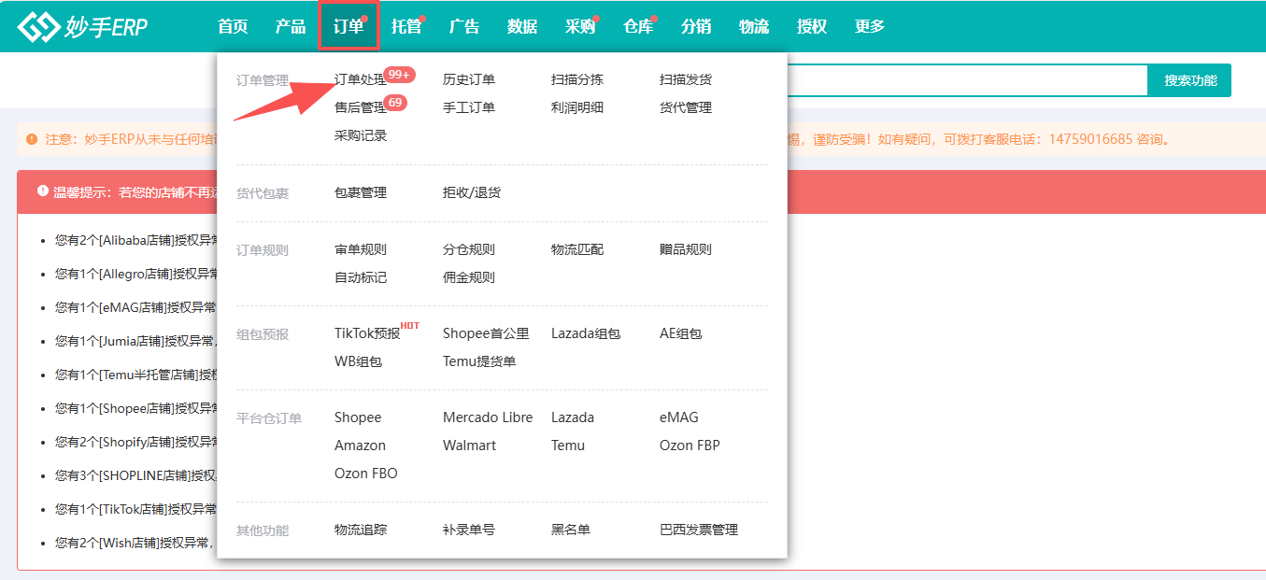The width and height of the screenshot is (1266, 580).
Task: Expand the 更多 nav menu
Action: [x=870, y=26]
